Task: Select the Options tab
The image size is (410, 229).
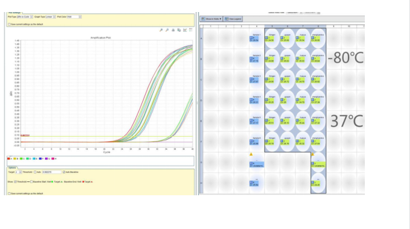Action: (12, 168)
